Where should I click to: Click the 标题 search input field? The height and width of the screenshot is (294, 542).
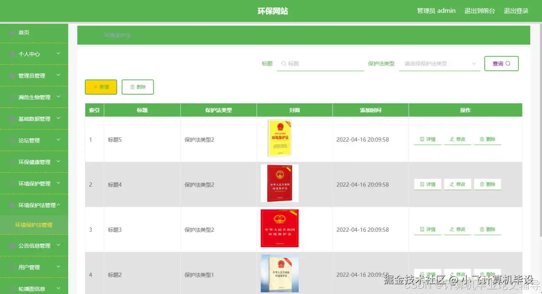click(320, 64)
